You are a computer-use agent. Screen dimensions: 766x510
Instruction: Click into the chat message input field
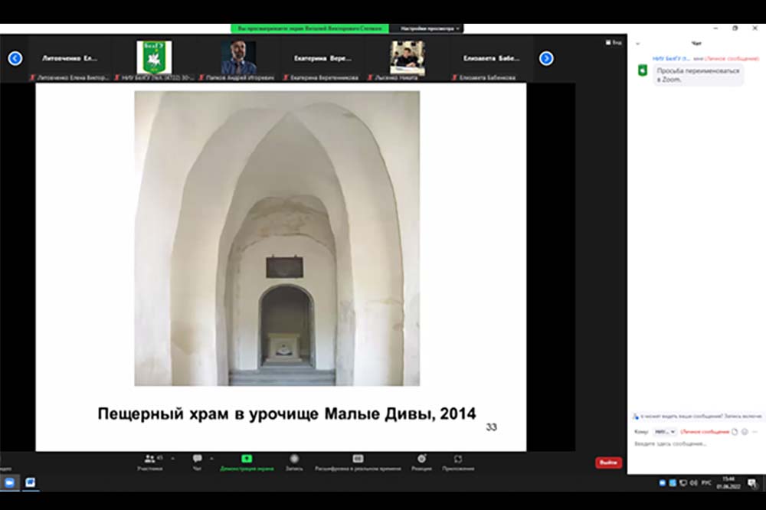point(696,443)
